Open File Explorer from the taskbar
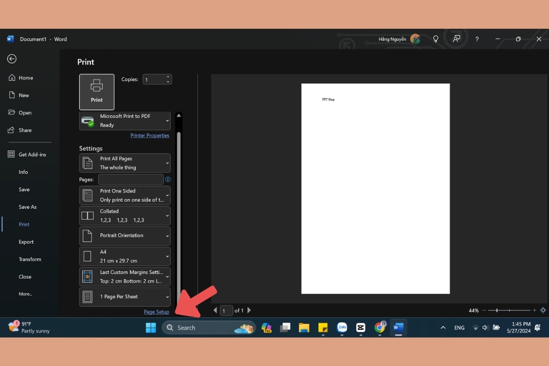 pos(304,328)
